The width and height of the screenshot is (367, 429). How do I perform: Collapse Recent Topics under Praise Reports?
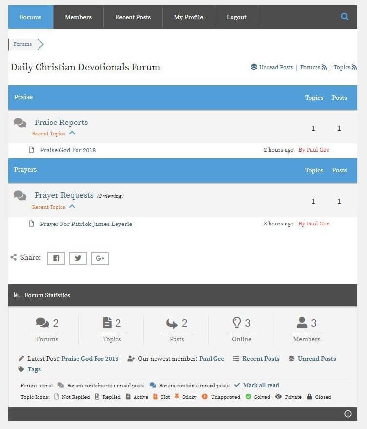[72, 133]
